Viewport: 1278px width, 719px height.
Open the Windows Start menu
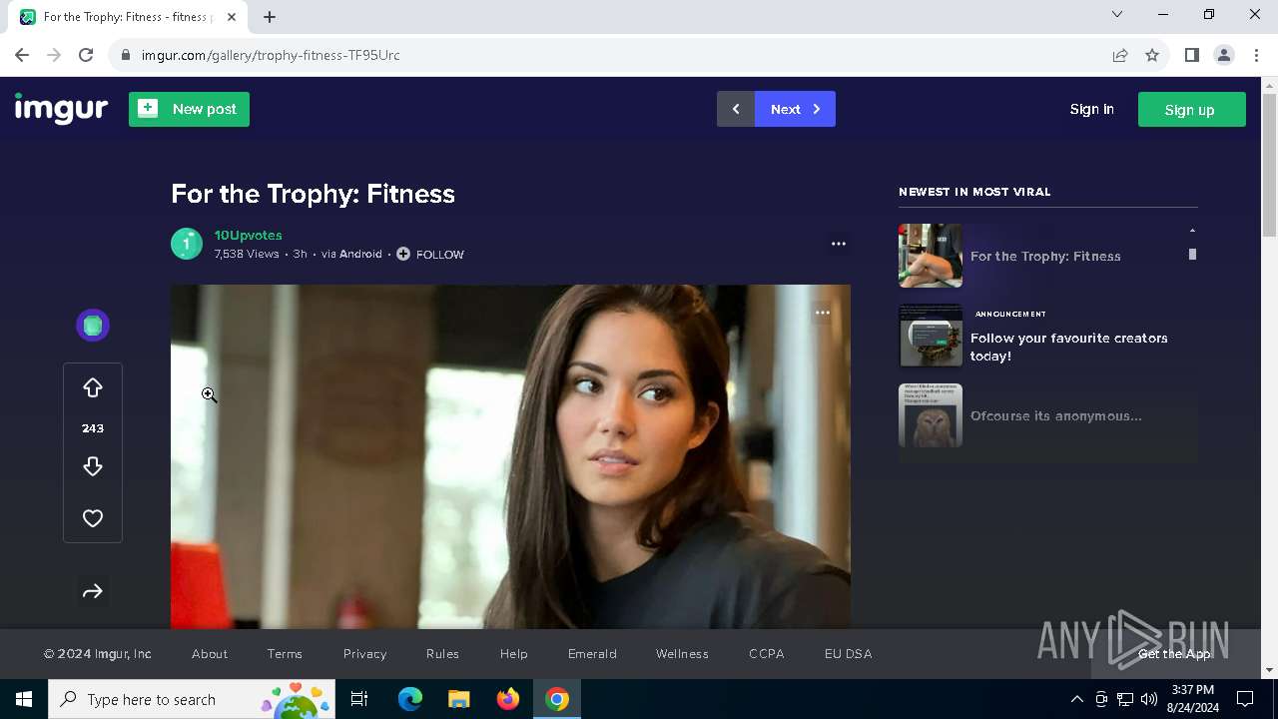24,699
